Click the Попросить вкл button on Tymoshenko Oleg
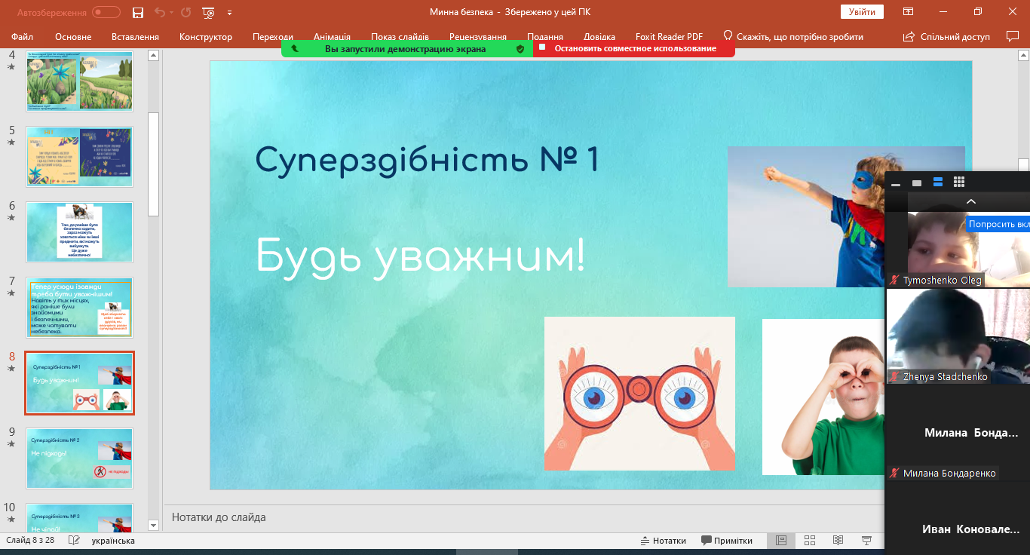 [998, 224]
